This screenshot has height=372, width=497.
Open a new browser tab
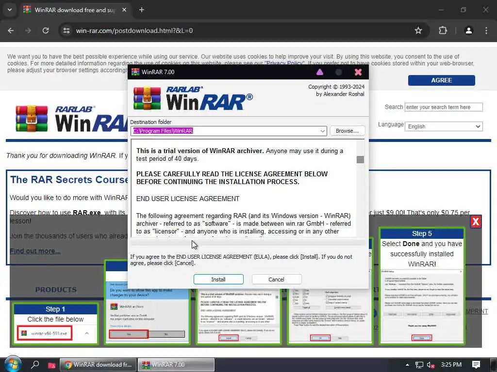point(142,10)
